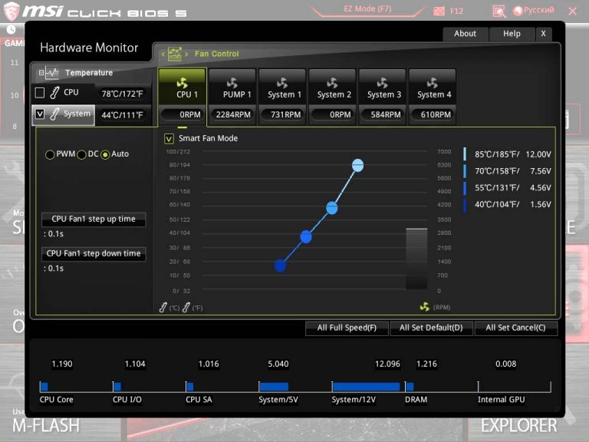Enable the CPU temperature checkbox
Viewport: 589px width, 442px height.
click(40, 92)
